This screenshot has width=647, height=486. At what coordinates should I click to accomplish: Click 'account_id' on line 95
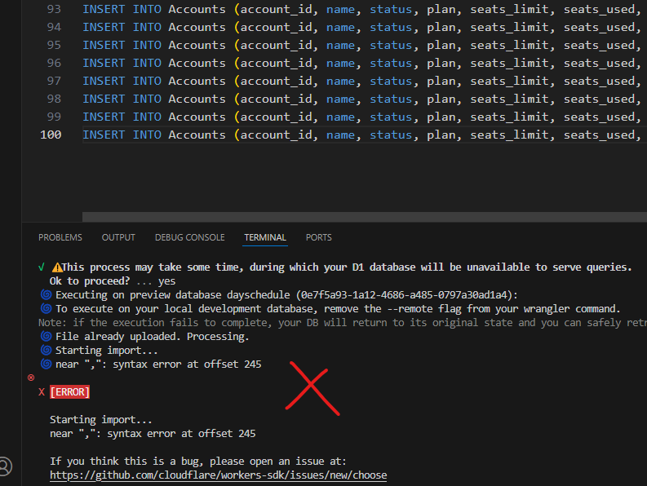point(277,46)
